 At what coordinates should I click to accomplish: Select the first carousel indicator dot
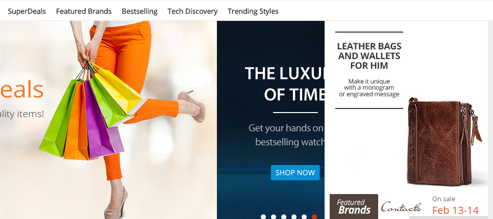coord(263,216)
